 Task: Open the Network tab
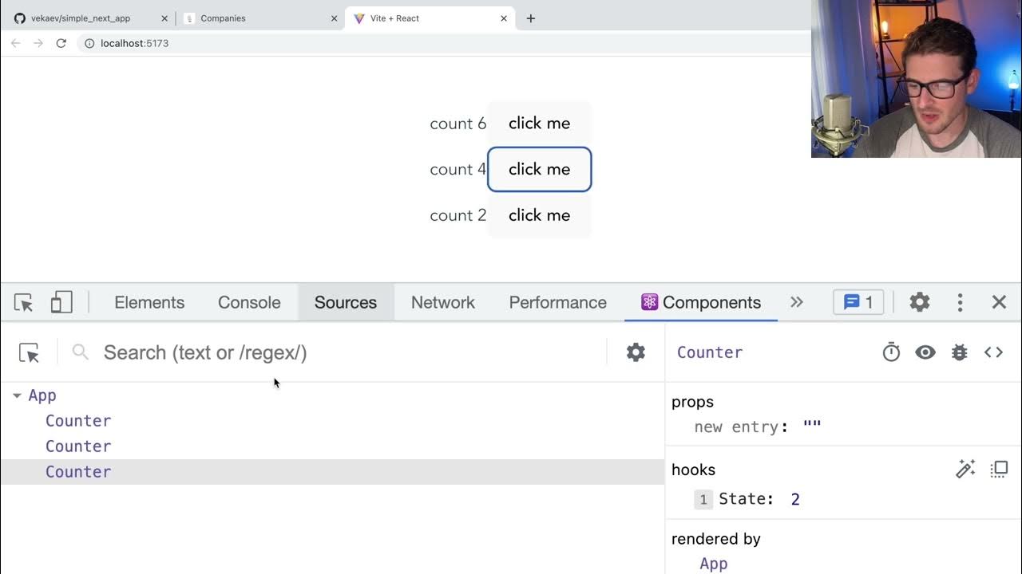coord(442,303)
